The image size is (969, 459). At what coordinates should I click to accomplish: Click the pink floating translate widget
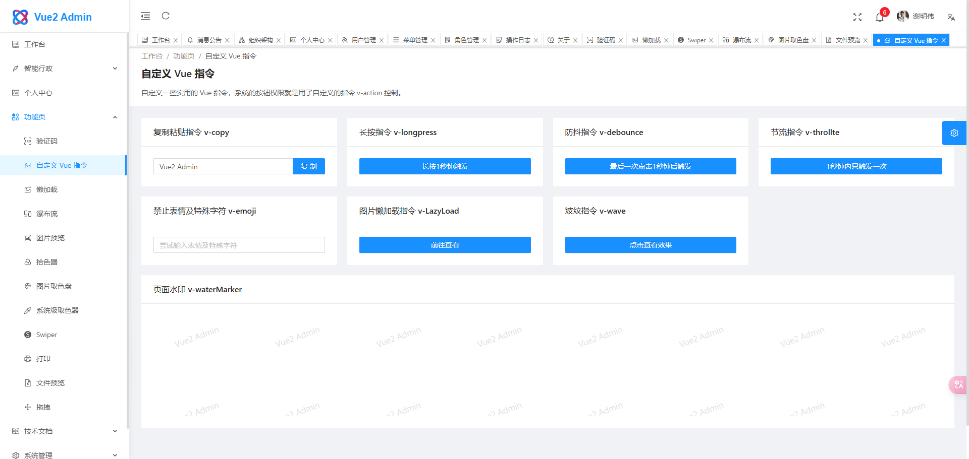958,384
